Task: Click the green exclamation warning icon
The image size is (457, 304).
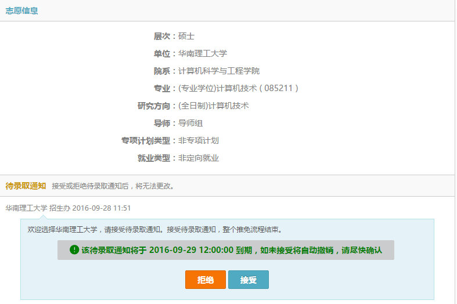Action: point(74,249)
